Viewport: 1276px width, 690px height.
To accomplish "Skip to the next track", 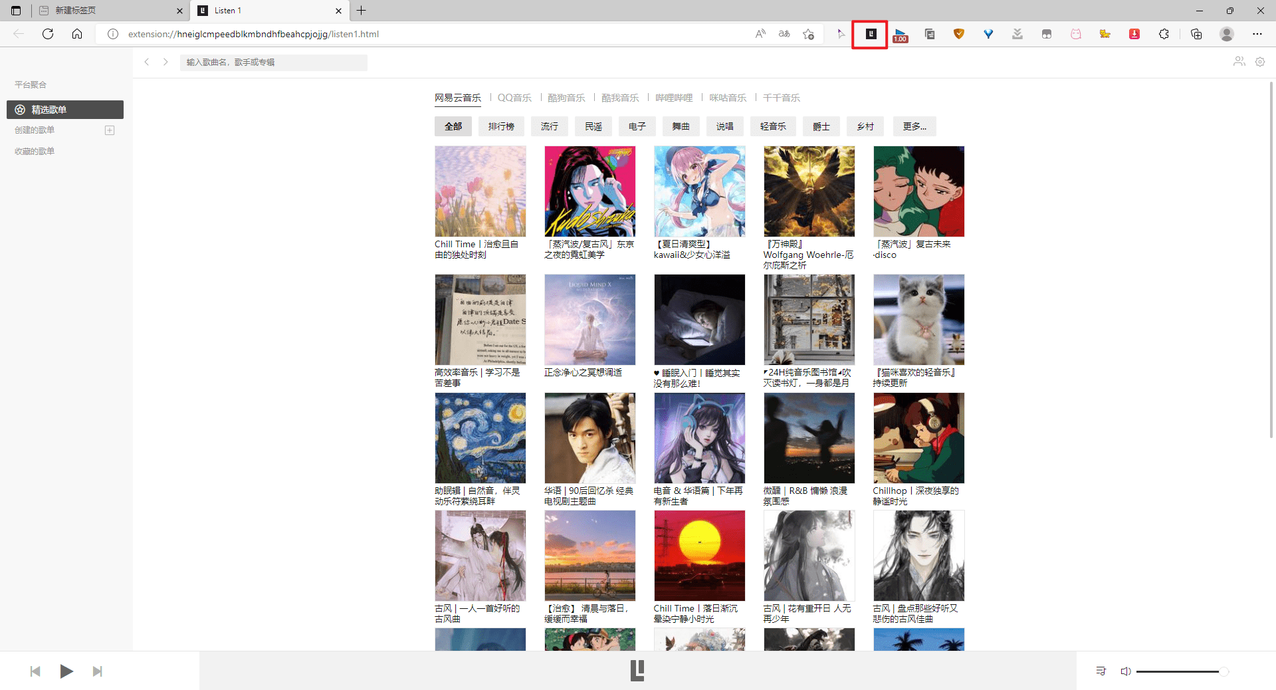I will (x=98, y=671).
